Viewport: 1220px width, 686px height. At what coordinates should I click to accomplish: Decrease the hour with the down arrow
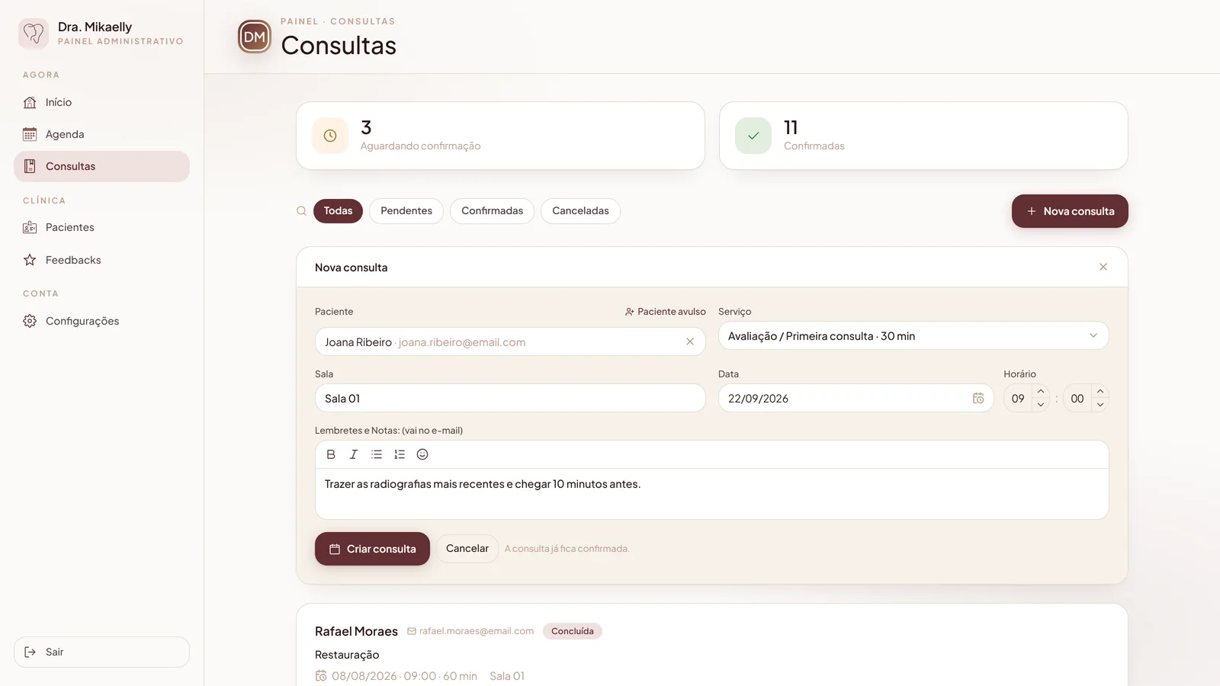pos(1041,405)
